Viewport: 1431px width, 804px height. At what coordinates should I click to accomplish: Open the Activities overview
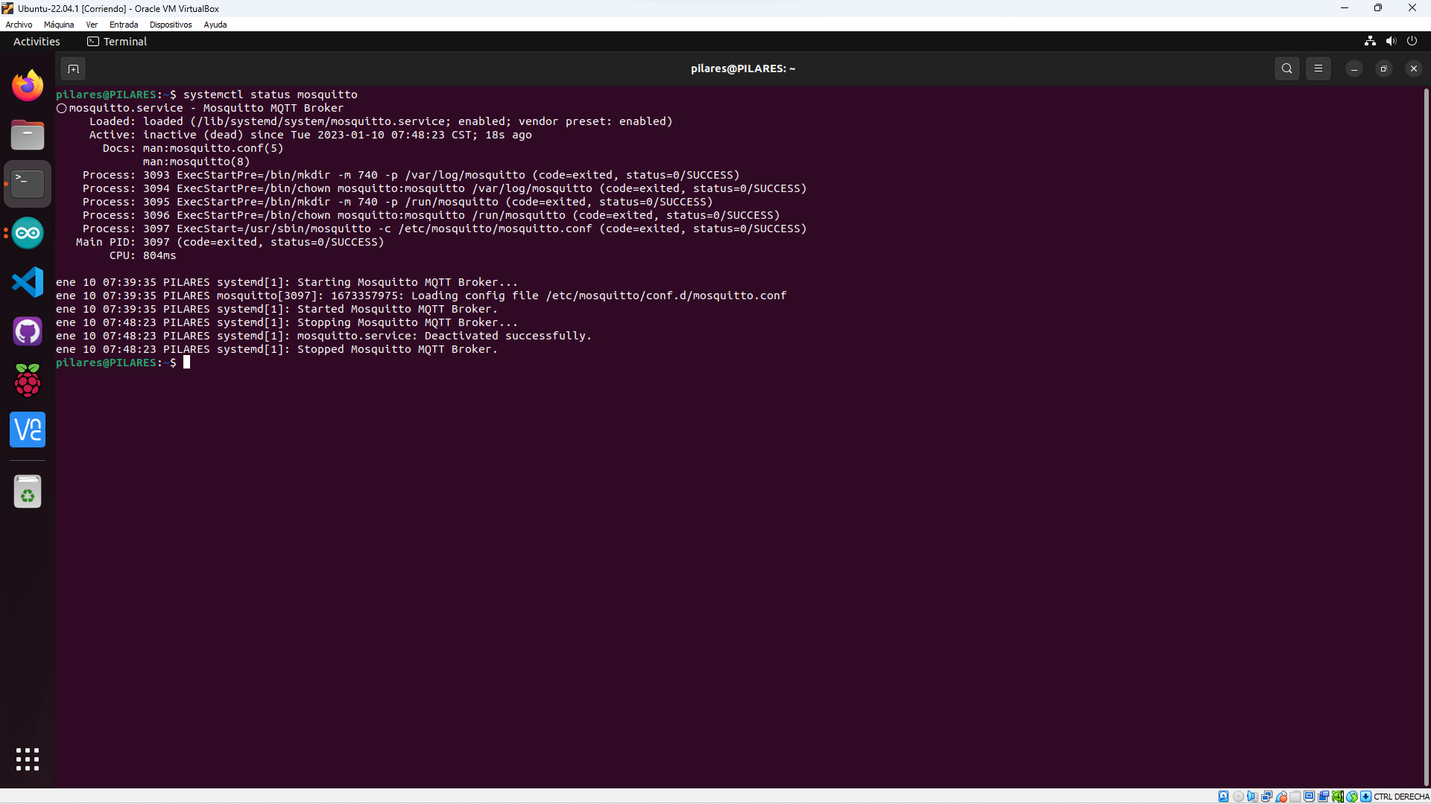pyautogui.click(x=37, y=42)
